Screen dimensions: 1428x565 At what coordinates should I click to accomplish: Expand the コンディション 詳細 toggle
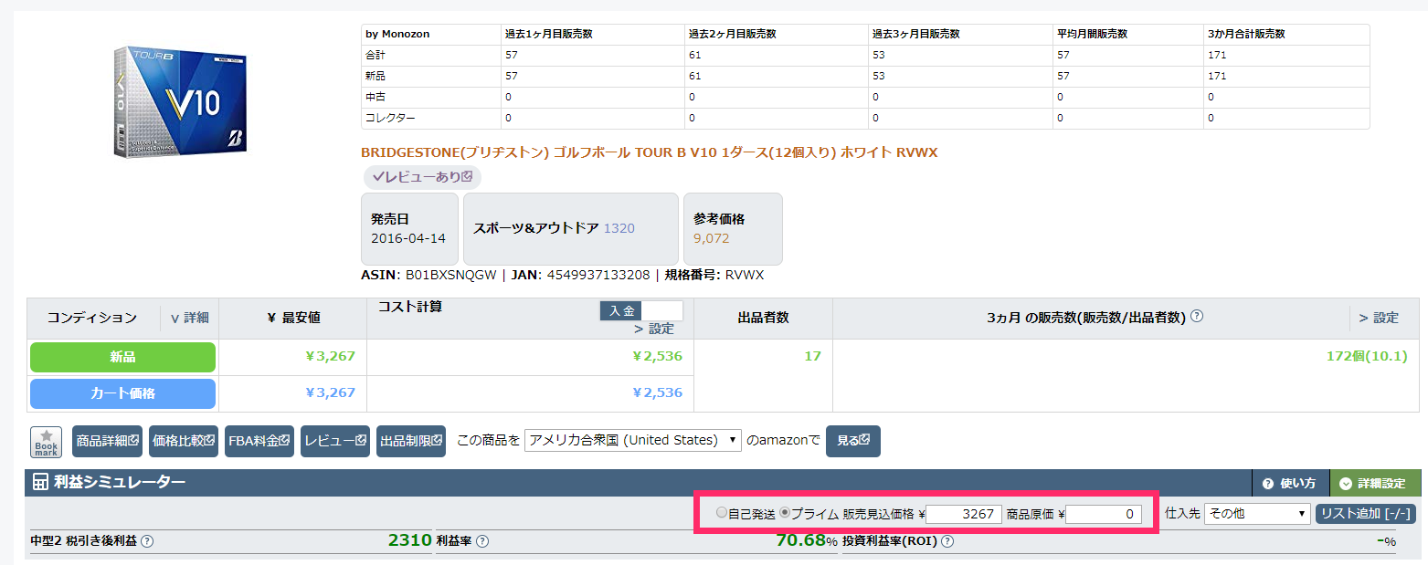pos(189,318)
